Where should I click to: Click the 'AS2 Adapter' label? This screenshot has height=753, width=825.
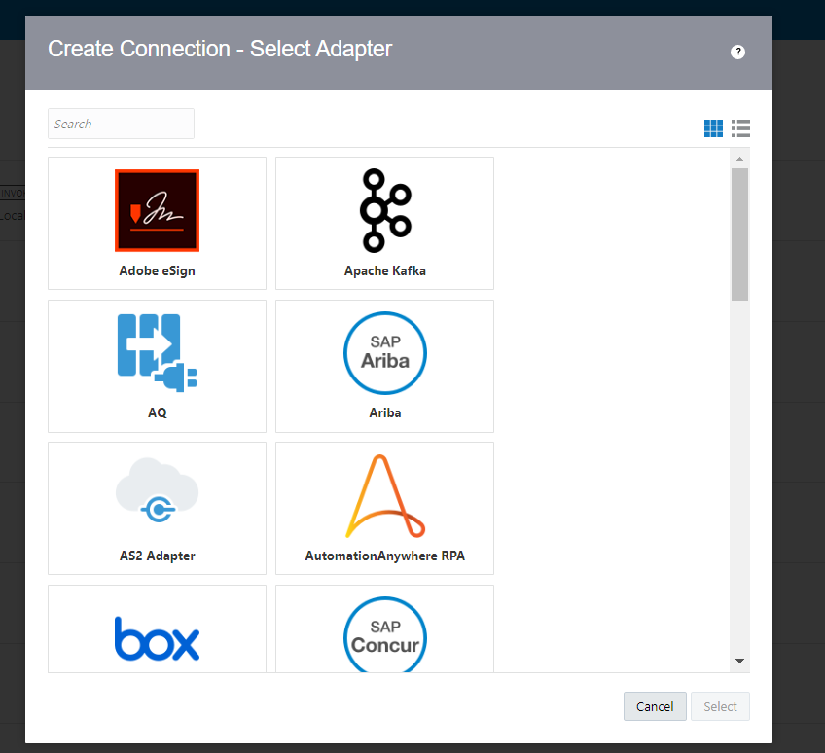point(158,556)
